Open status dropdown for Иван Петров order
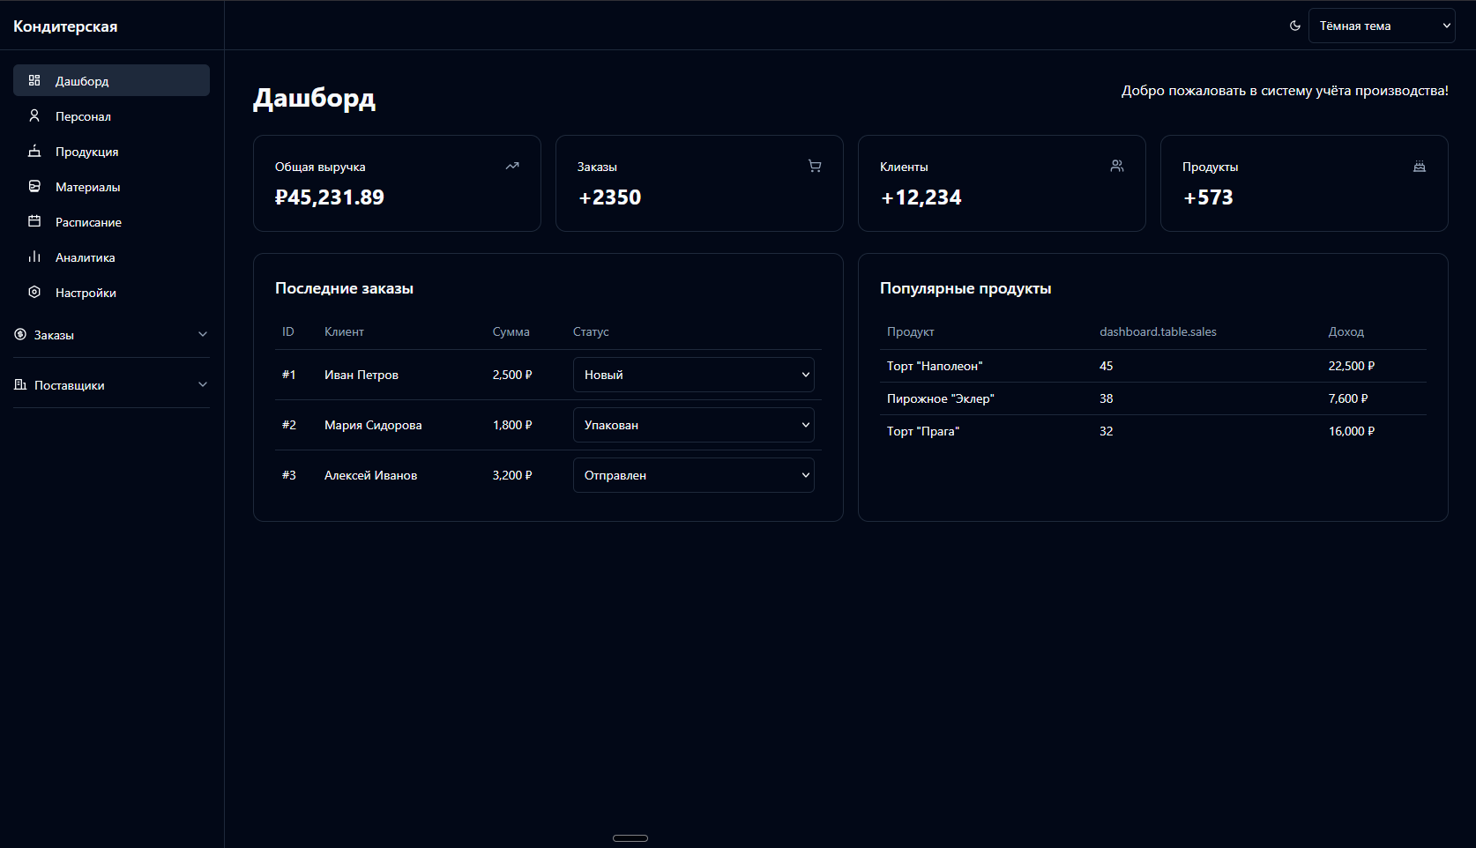The height and width of the screenshot is (848, 1476). coord(693,375)
